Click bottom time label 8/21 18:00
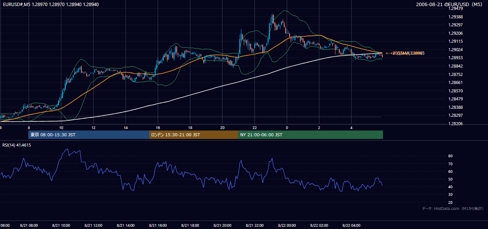The width and height of the screenshot is (488, 229). coord(190,226)
